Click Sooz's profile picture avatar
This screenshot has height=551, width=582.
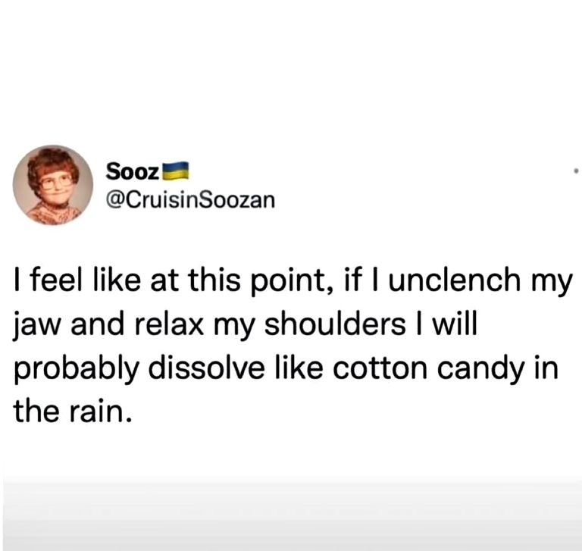coord(53,185)
